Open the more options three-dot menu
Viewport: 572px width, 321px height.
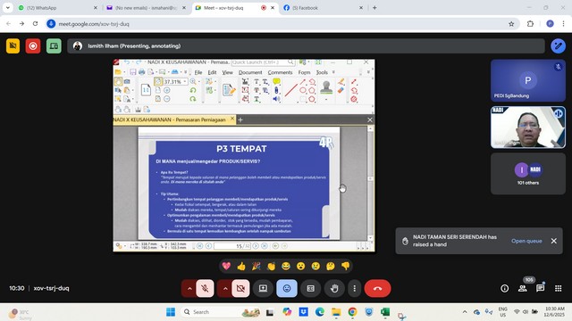354,288
